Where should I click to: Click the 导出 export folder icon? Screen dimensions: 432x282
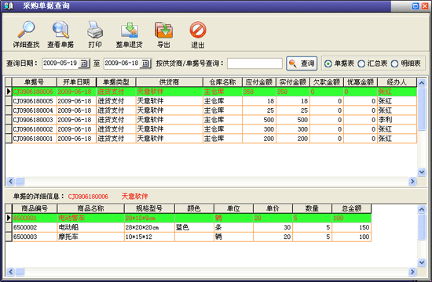click(x=163, y=30)
